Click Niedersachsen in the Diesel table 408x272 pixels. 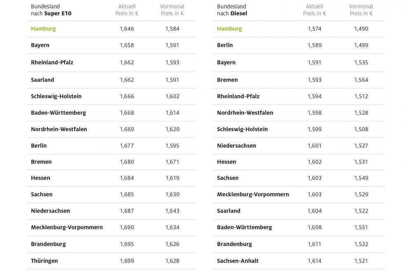[237, 145]
